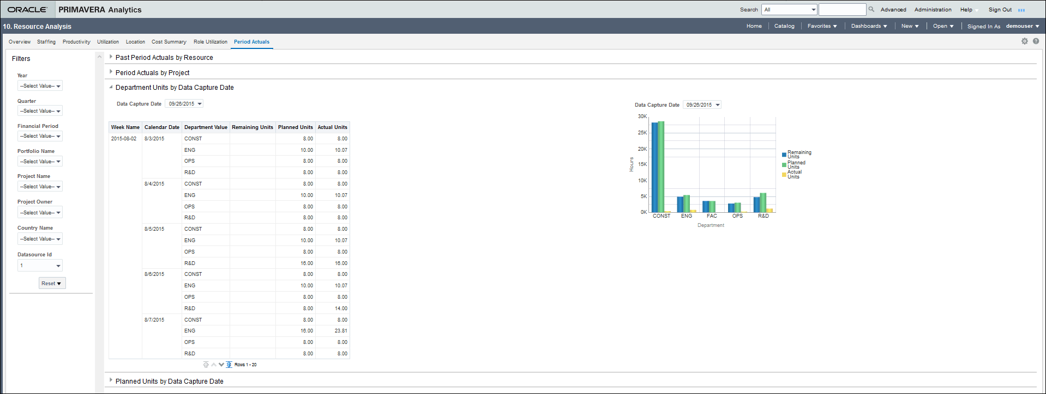Switch to the Role Utilization tab
The width and height of the screenshot is (1046, 394).
(x=211, y=42)
